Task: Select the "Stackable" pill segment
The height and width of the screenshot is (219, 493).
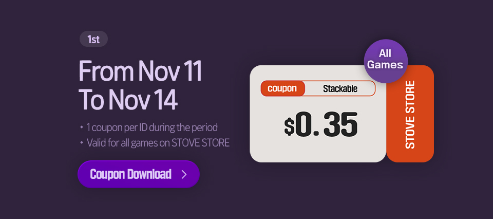Action: pos(340,88)
